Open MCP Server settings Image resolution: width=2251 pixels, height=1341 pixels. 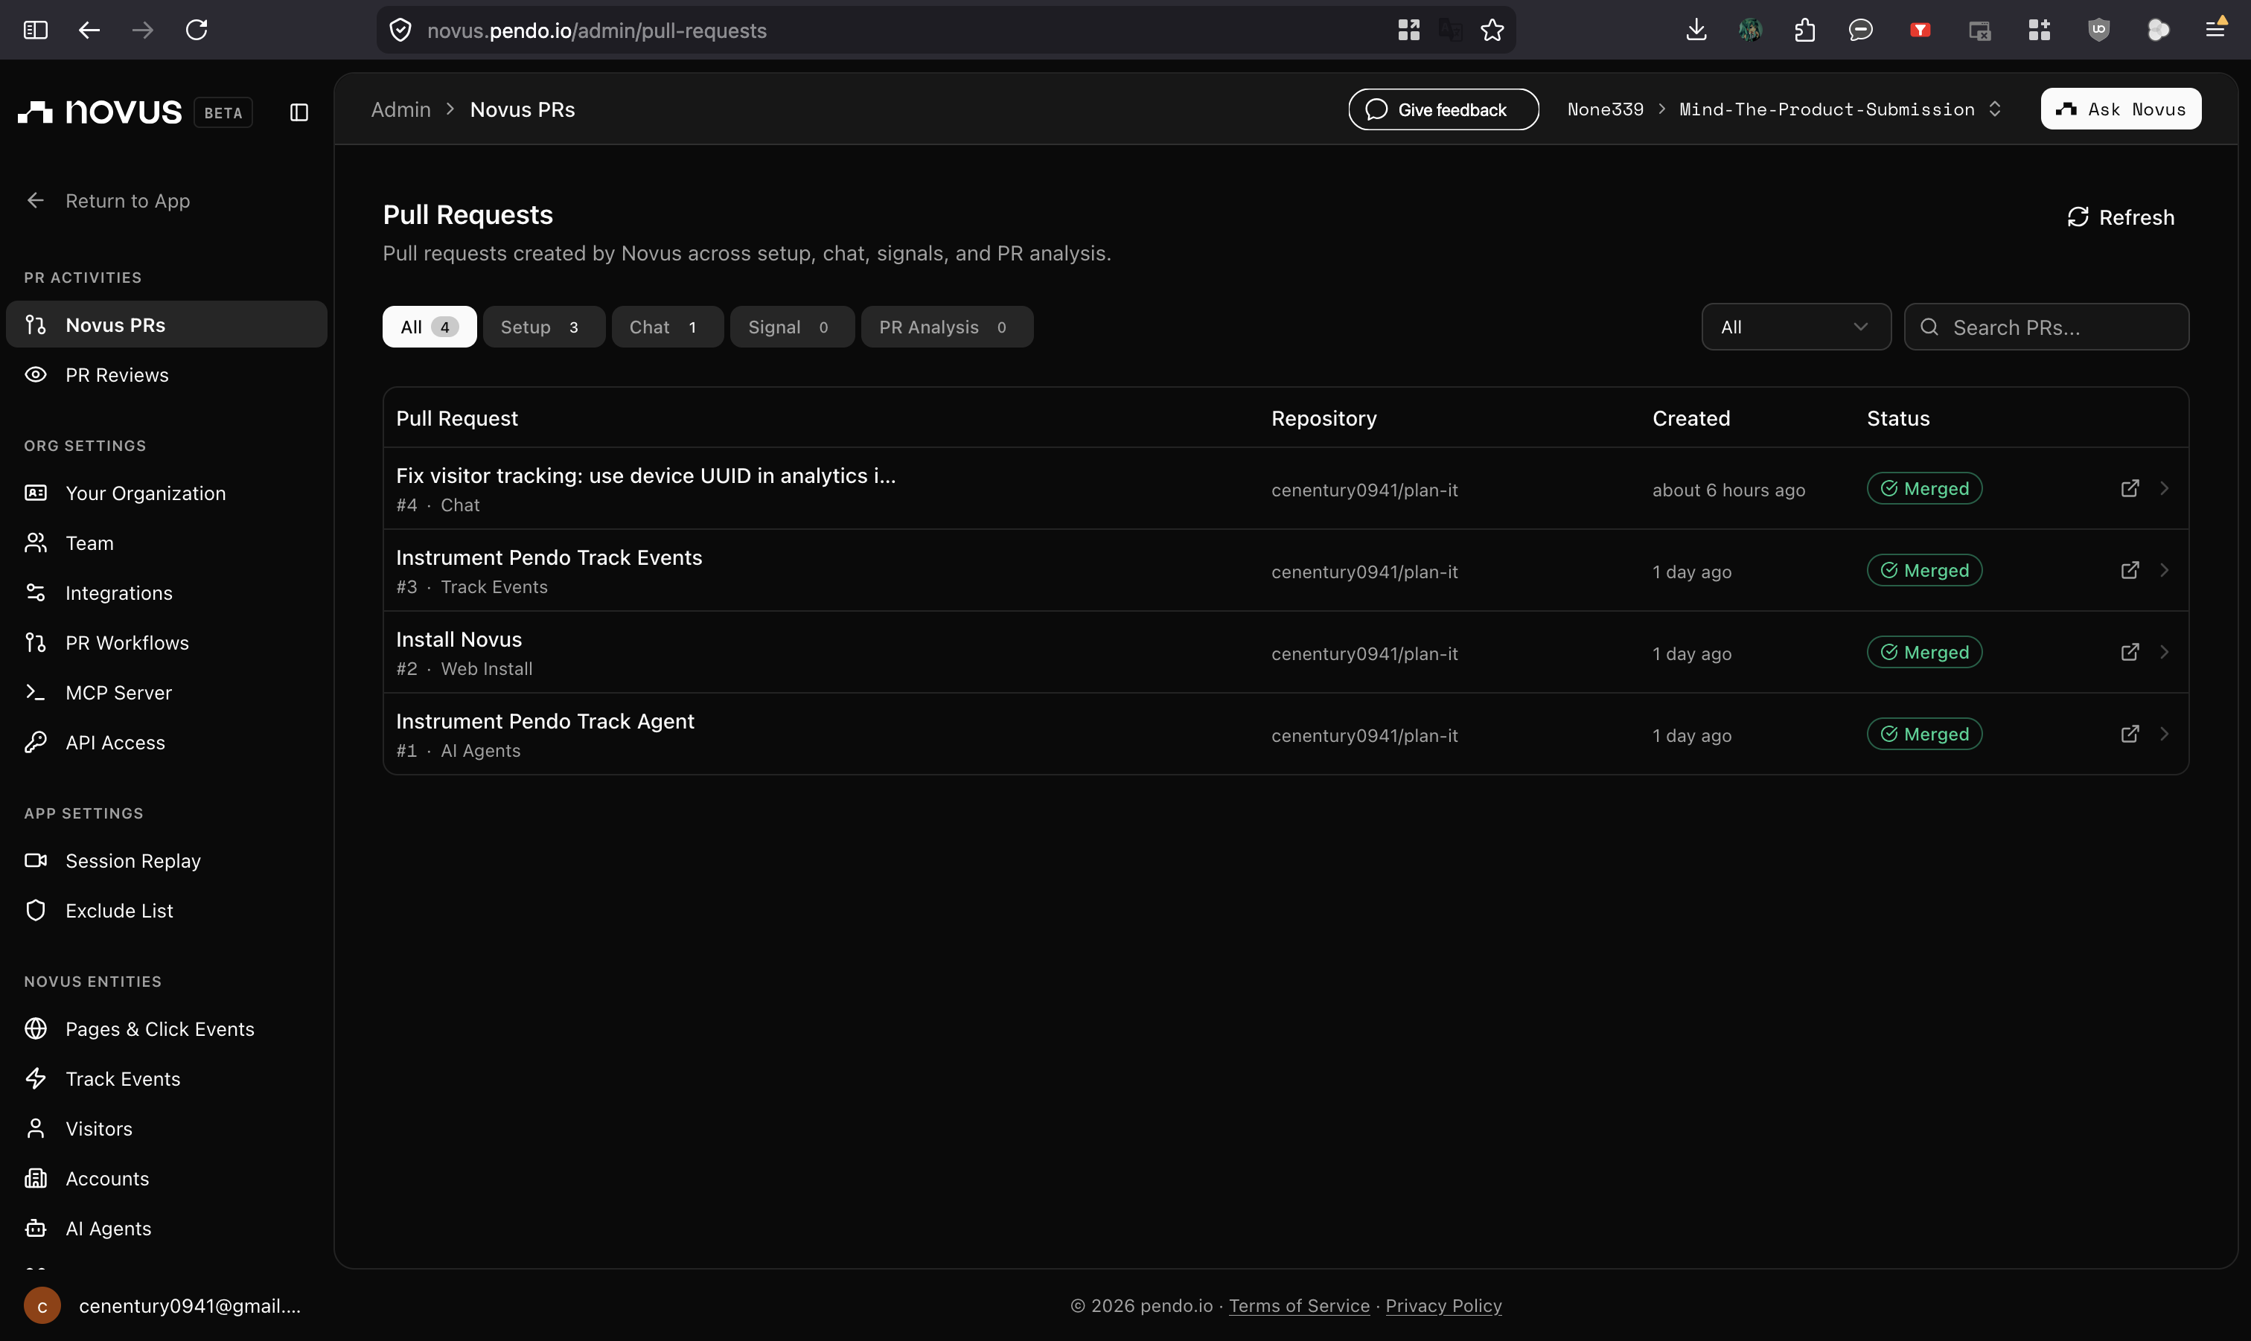[x=166, y=692]
